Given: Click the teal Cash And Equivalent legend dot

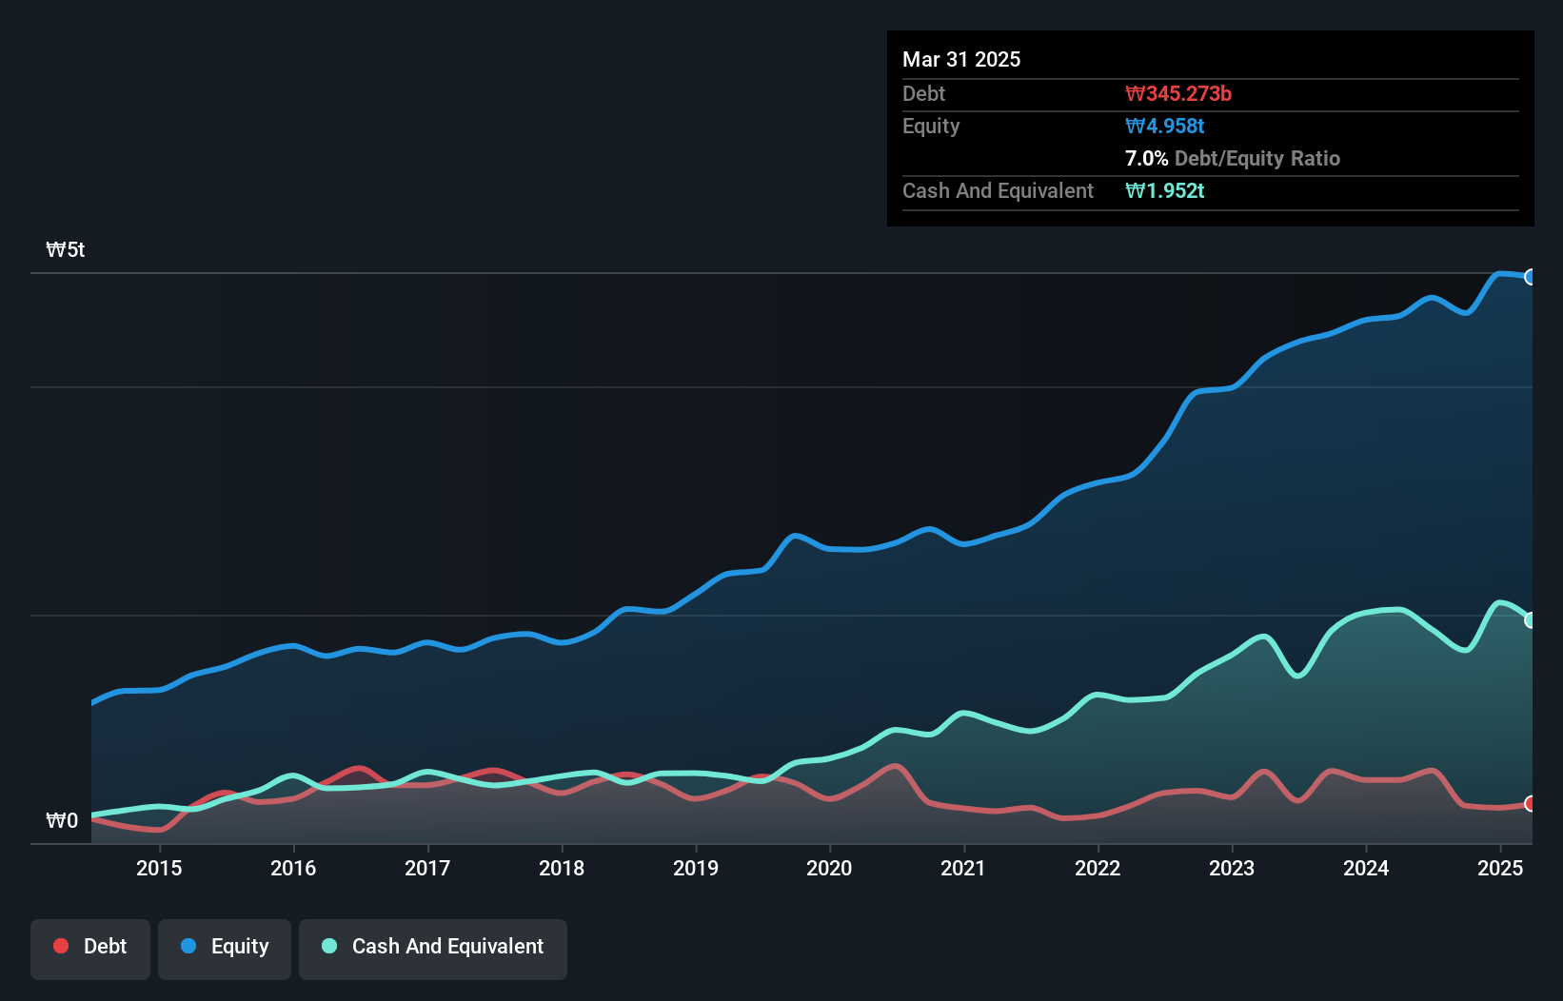Looking at the screenshot, I should tap(327, 946).
